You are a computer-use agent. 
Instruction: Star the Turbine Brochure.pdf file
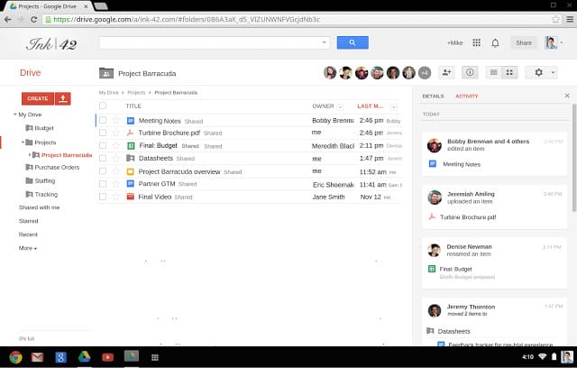[x=115, y=133]
